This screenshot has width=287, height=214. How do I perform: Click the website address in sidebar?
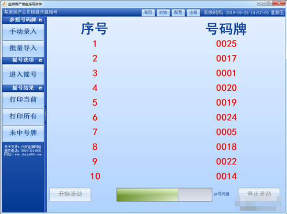click(23, 154)
